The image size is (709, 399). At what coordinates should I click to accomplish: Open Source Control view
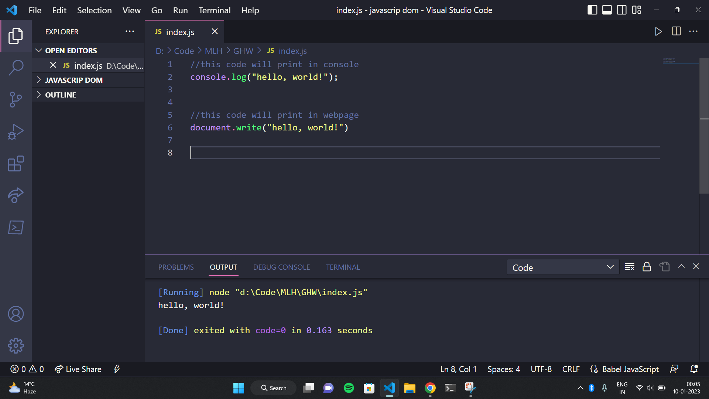click(x=16, y=100)
